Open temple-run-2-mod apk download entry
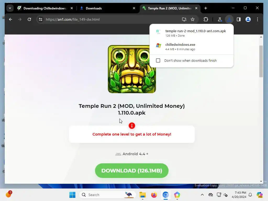This screenshot has height=201, width=268. pyautogui.click(x=191, y=33)
